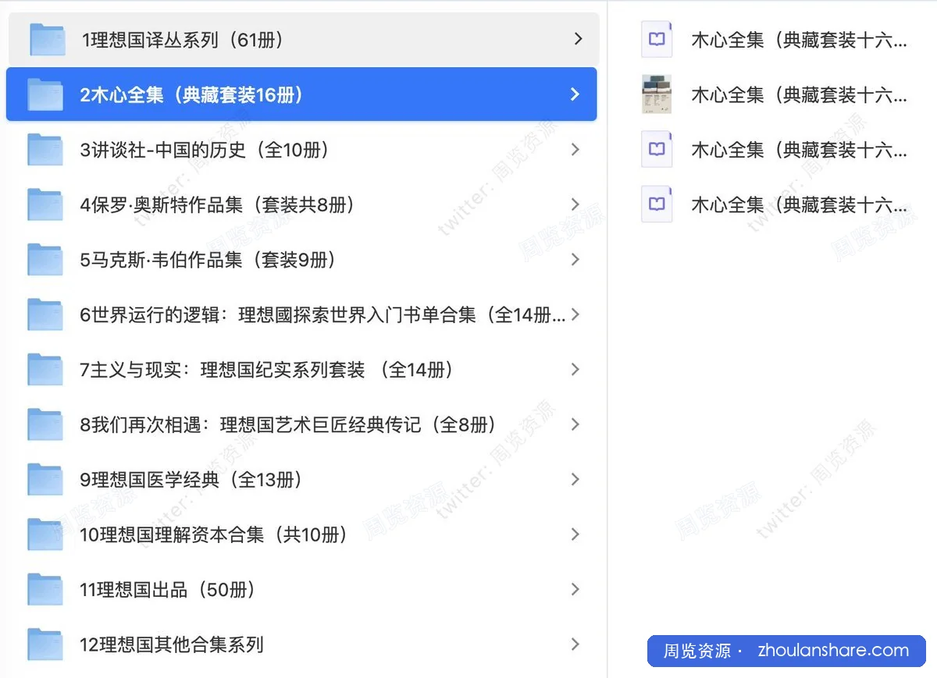937x678 pixels.
Task: Select the folder icon beside 3讲谈社-中国的历史
Action: [x=45, y=150]
